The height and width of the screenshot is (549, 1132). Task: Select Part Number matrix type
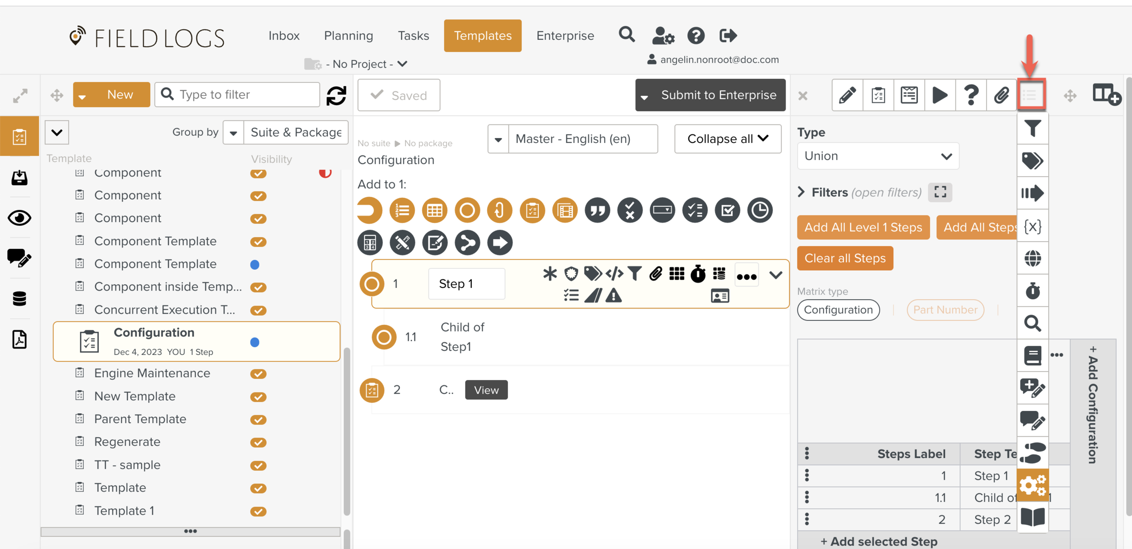coord(945,310)
